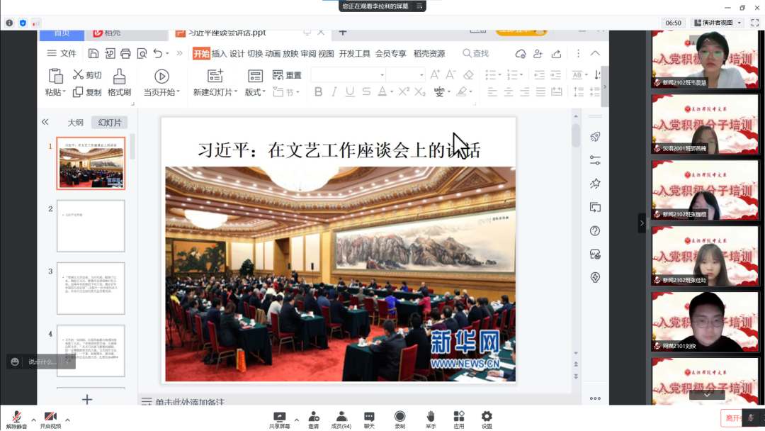
Task: Click the 文件 file menu
Action: (x=62, y=54)
